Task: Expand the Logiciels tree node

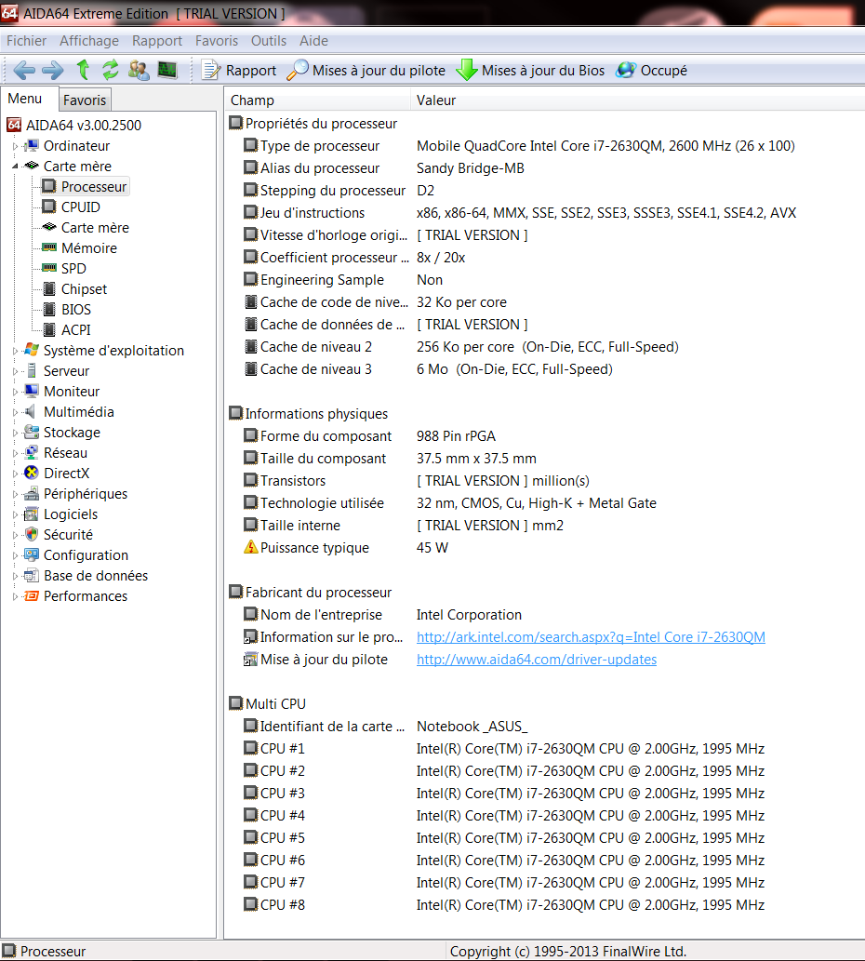Action: 15,514
